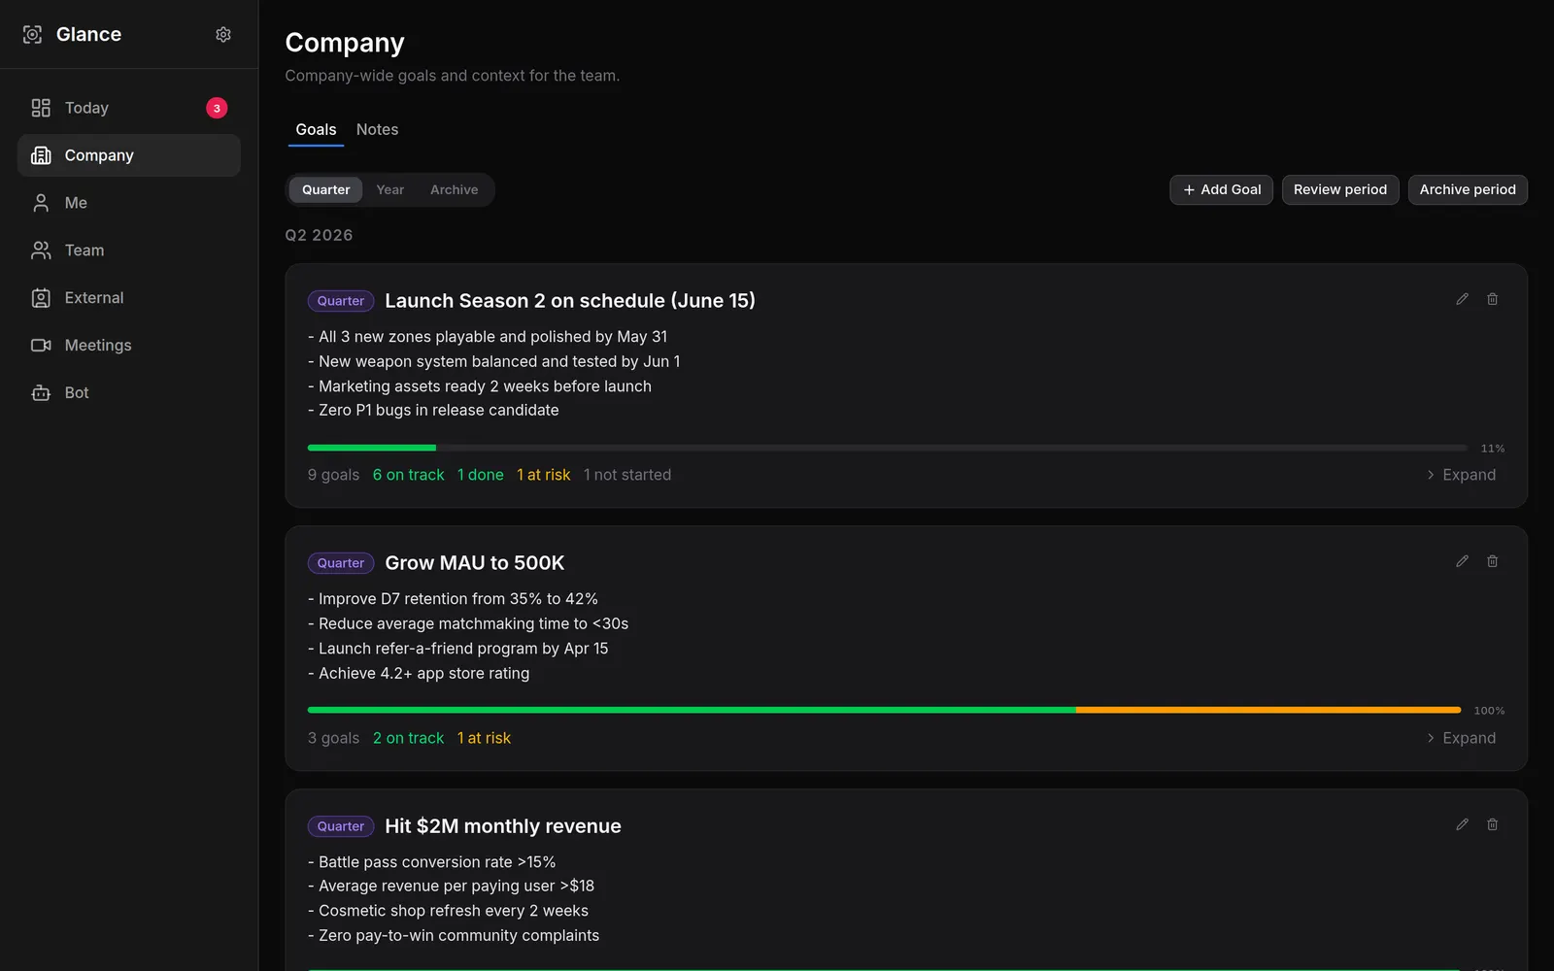Click the "100%" label beside Grow MAU progress
Image resolution: width=1554 pixels, height=971 pixels.
pyautogui.click(x=1489, y=711)
